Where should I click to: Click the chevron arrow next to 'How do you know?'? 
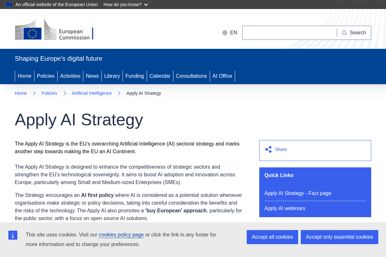146,4
